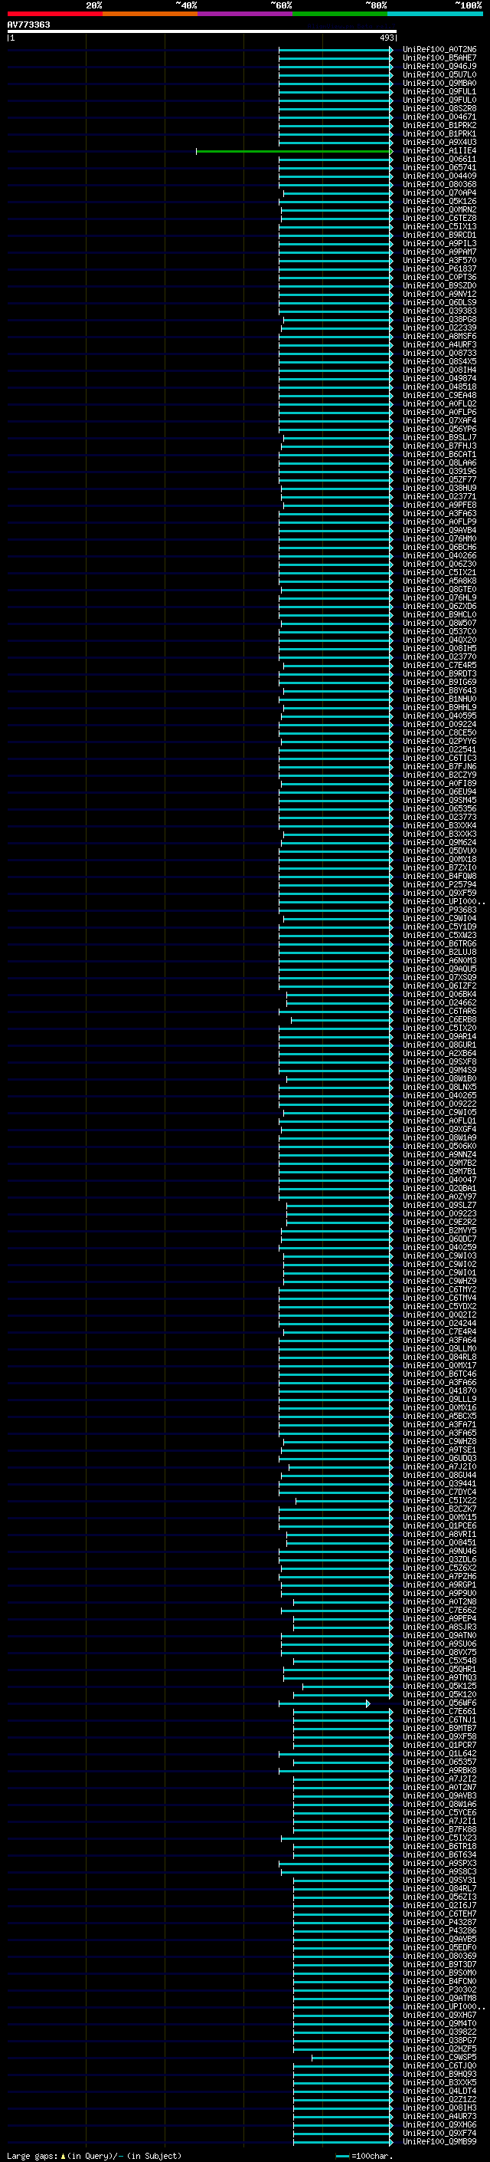Select label UniRef100_A9RBK8
The width and height of the screenshot is (490, 2162).
coord(439,1770)
